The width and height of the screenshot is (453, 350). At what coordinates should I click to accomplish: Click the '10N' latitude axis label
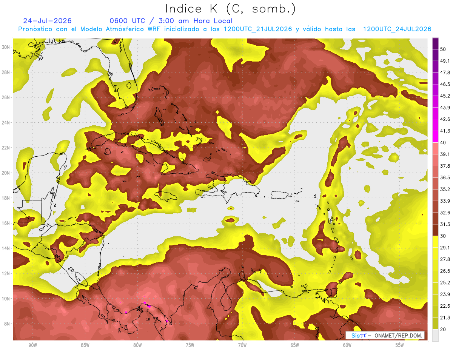click(x=6, y=299)
